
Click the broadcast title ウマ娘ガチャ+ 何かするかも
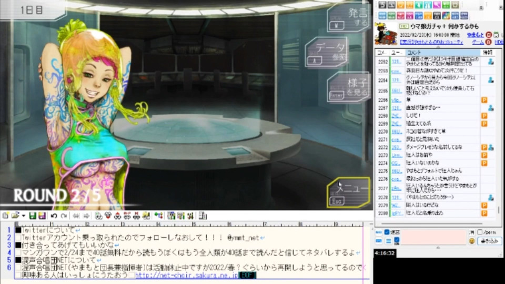445,26
